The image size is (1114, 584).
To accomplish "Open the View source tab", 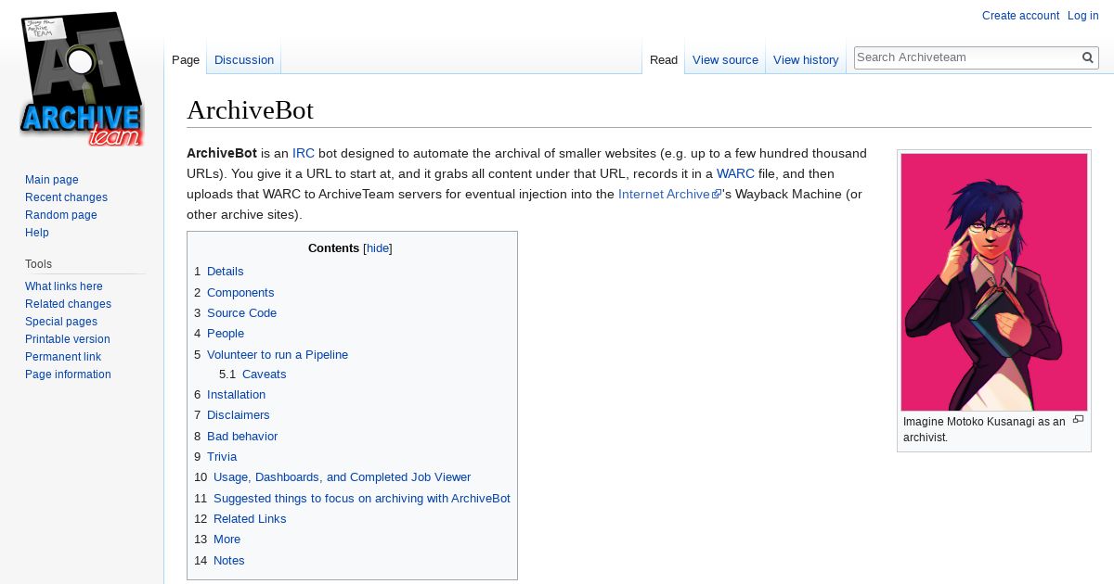I will pyautogui.click(x=725, y=60).
